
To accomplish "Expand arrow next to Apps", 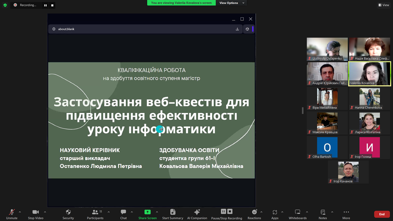I will pyautogui.click(x=282, y=212).
